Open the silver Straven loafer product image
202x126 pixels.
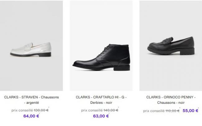click(x=31, y=46)
